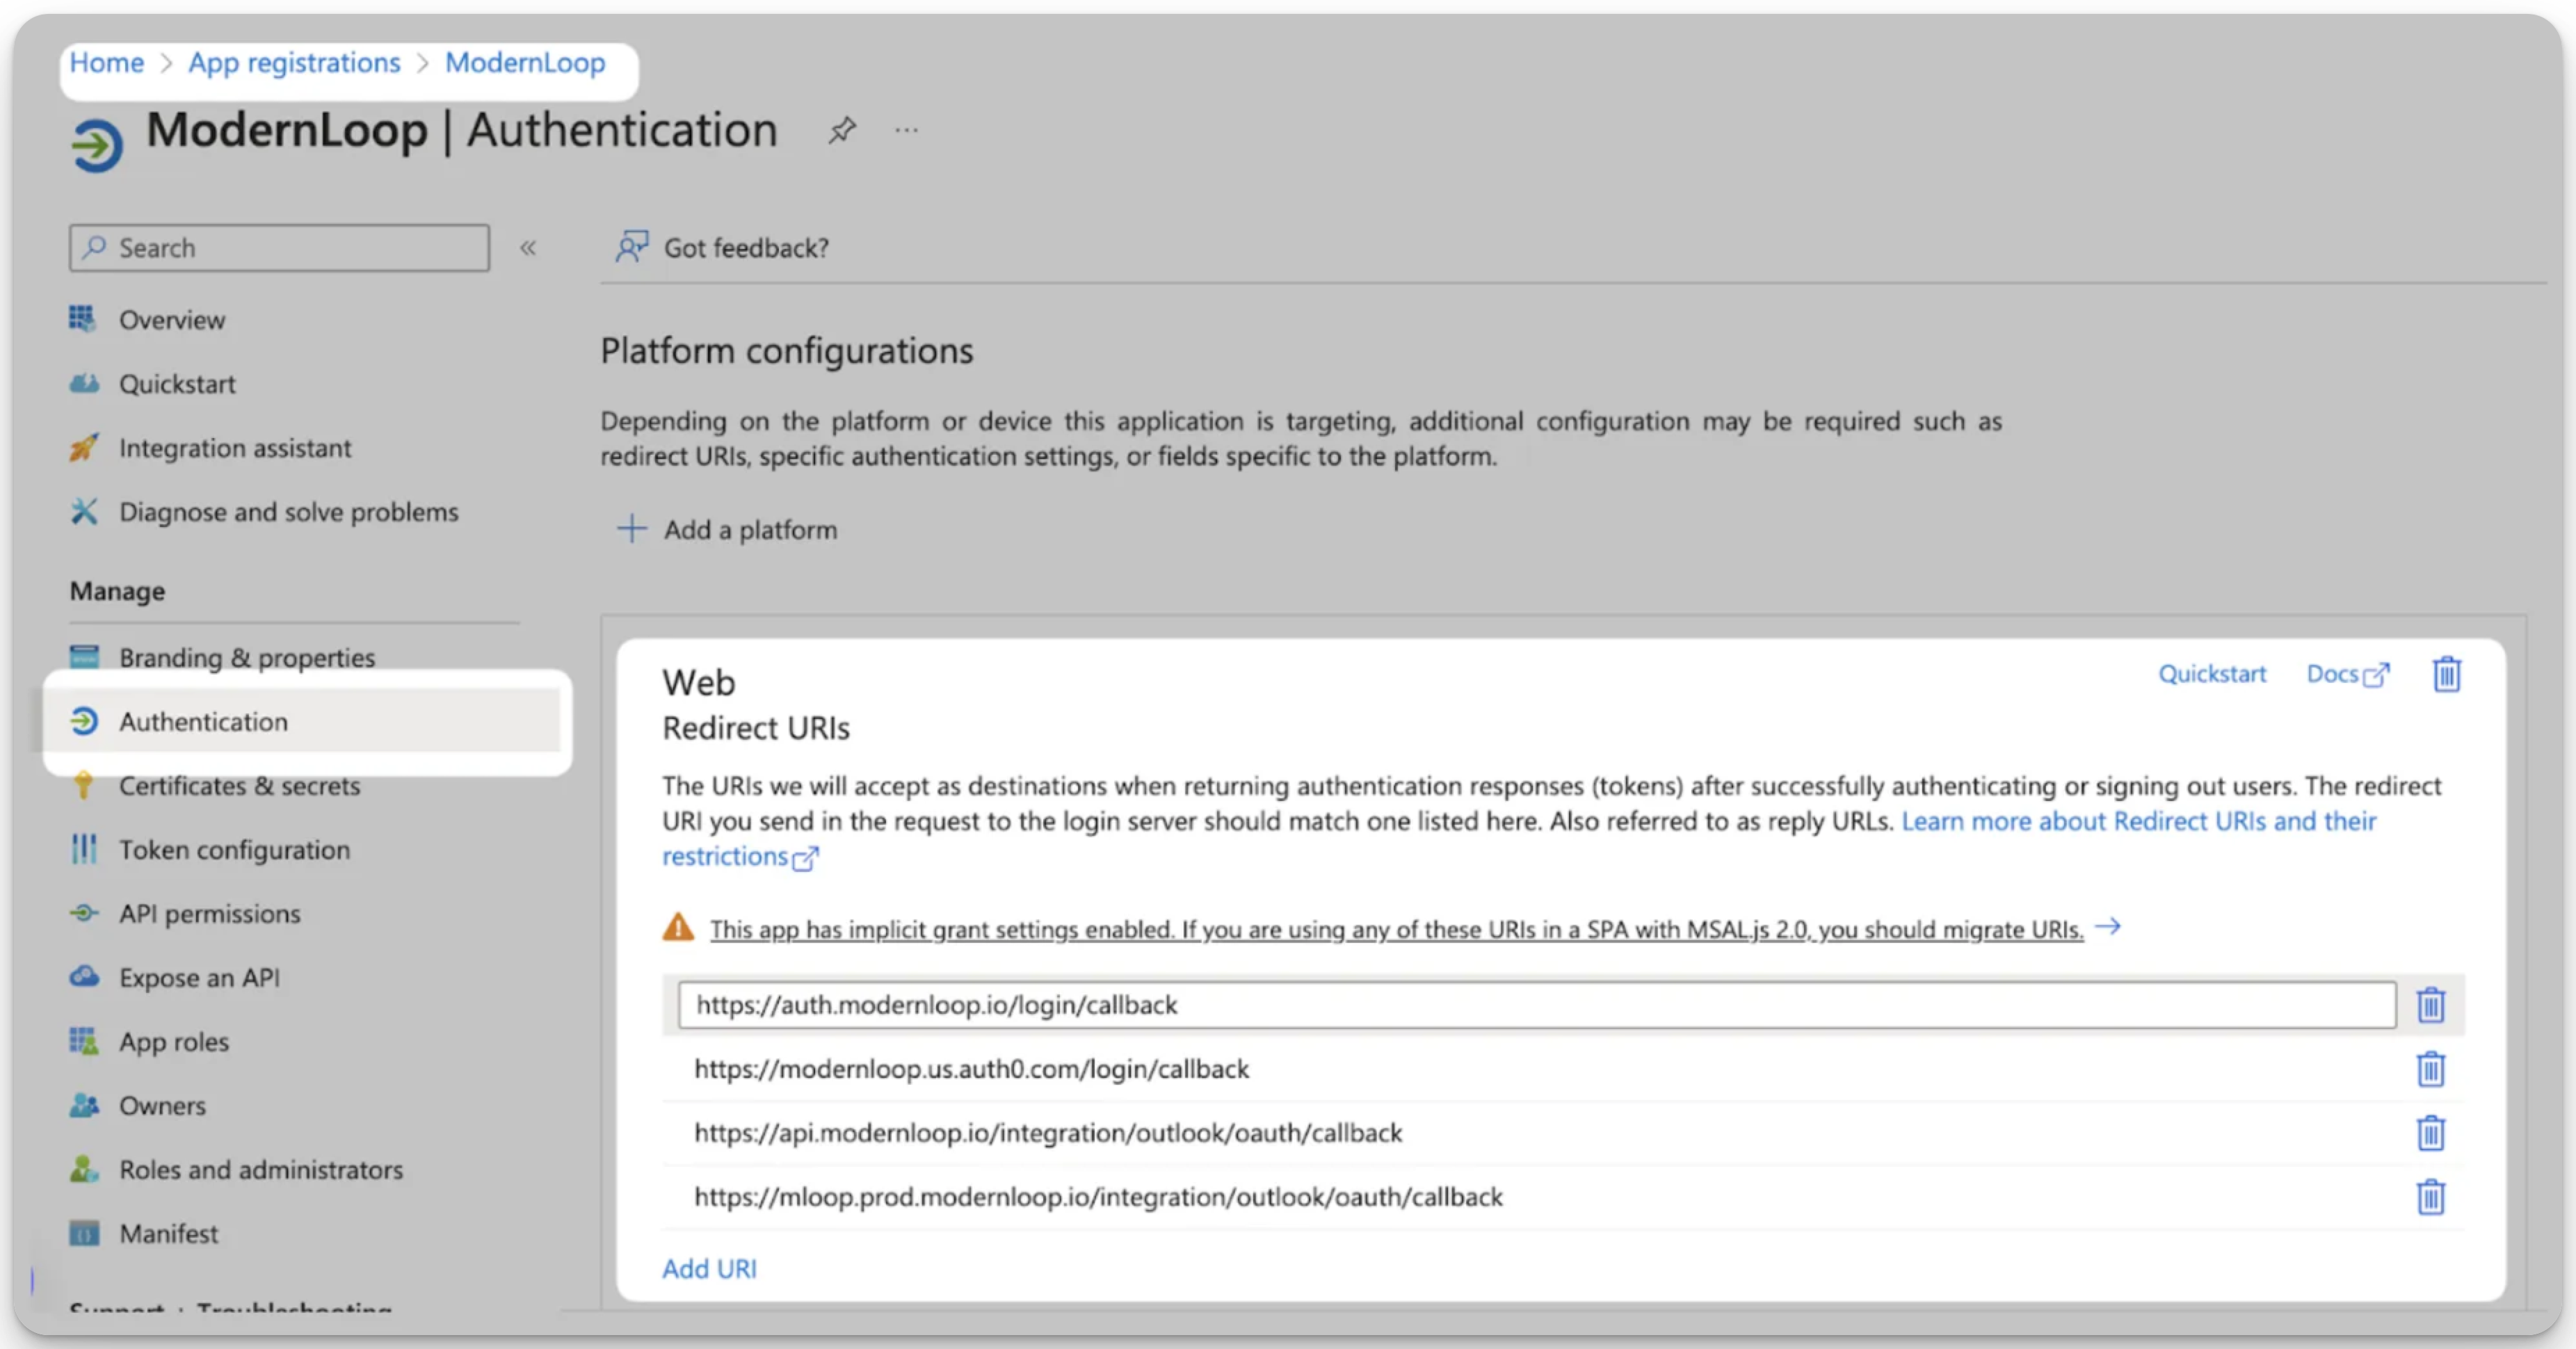The height and width of the screenshot is (1349, 2576).
Task: Open the more options ellipsis in header
Action: tap(906, 130)
